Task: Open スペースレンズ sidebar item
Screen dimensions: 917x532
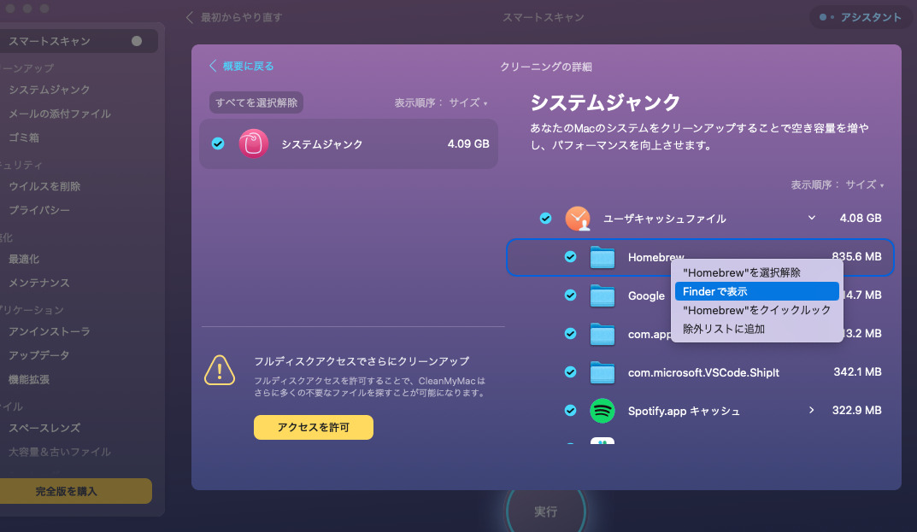Action: [44, 428]
